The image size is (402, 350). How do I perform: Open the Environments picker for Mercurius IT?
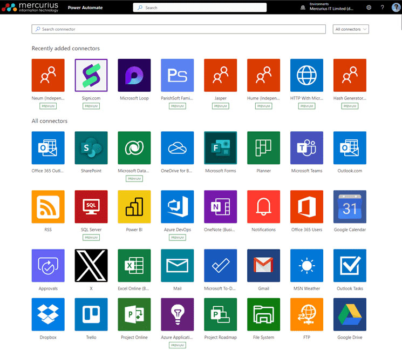pyautogui.click(x=328, y=7)
